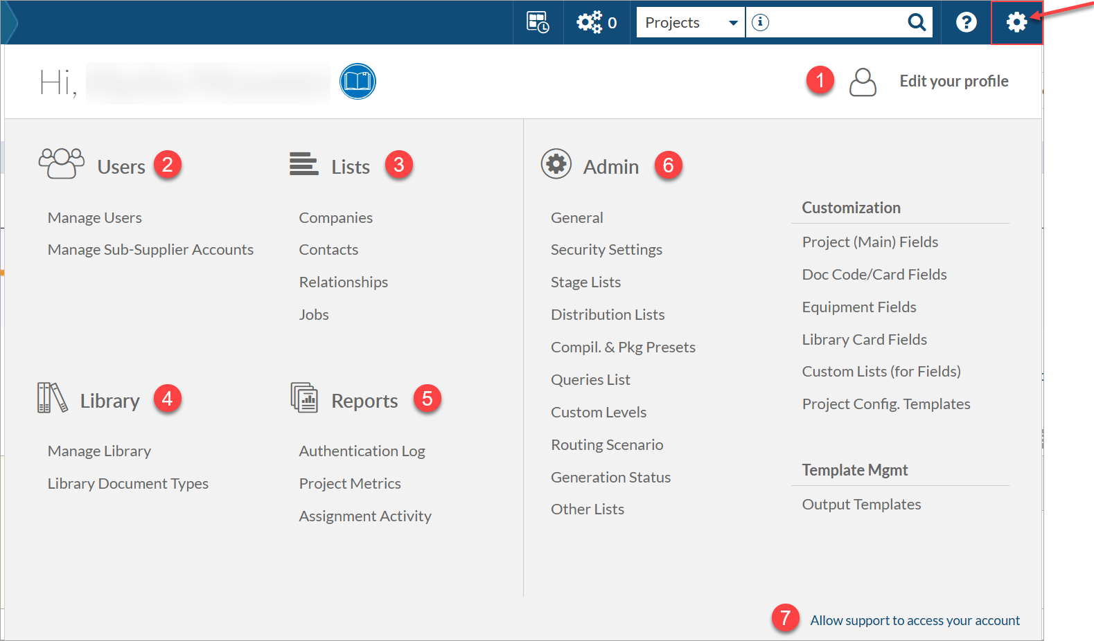Click the info icon in search box

point(760,22)
